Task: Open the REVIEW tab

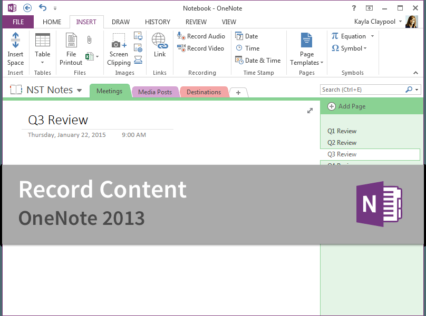Action: pyautogui.click(x=196, y=22)
